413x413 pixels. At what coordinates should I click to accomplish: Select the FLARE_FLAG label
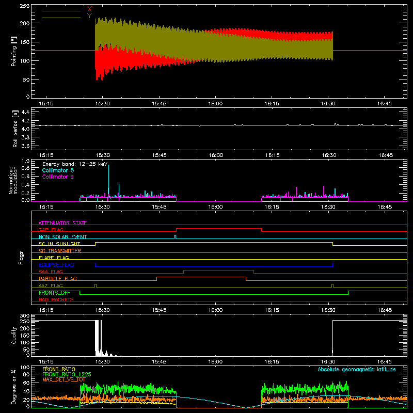click(54, 258)
